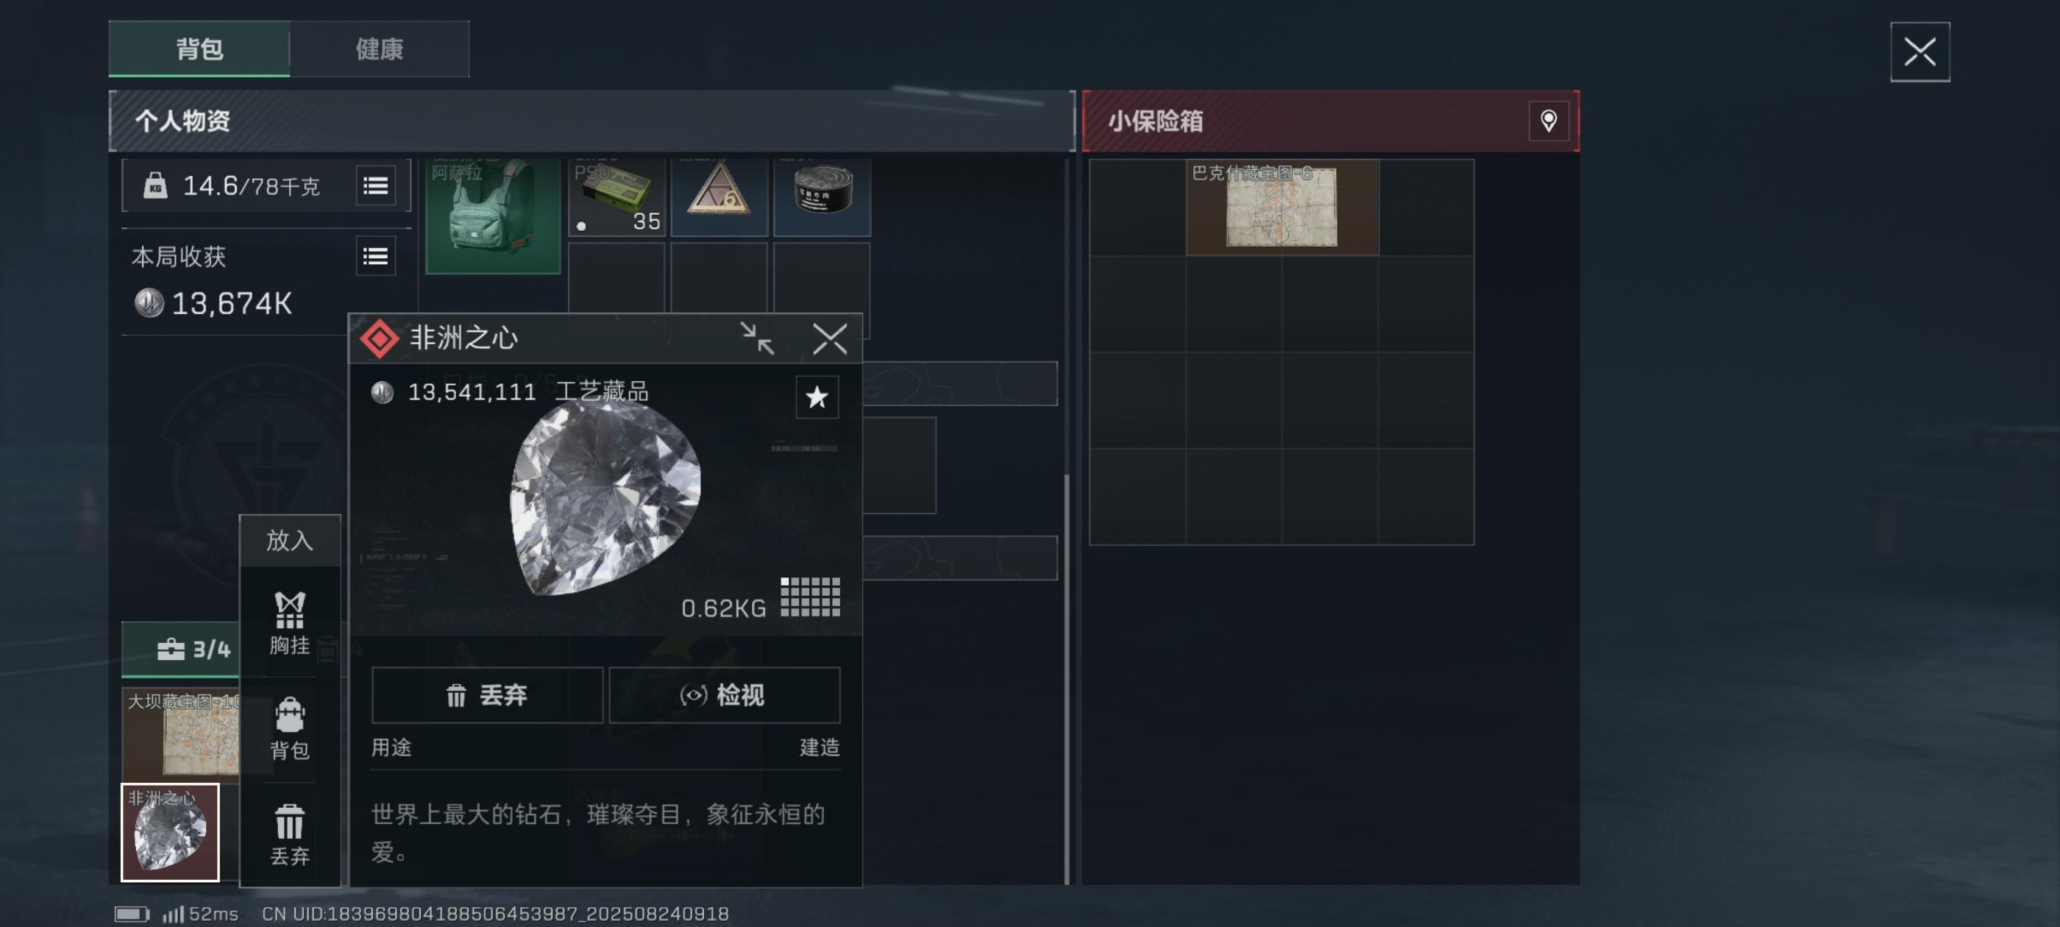Collapse the 非洲之心 detail popup
The image size is (2060, 927).
coord(756,338)
